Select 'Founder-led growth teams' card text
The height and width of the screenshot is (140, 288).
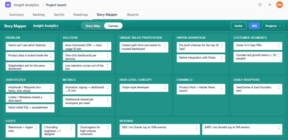point(256,57)
